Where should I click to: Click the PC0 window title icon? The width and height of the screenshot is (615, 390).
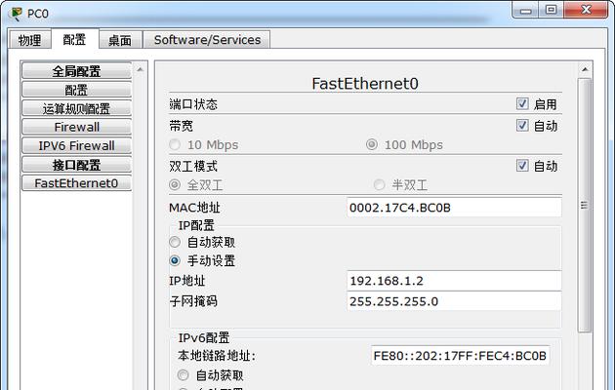tap(16, 14)
